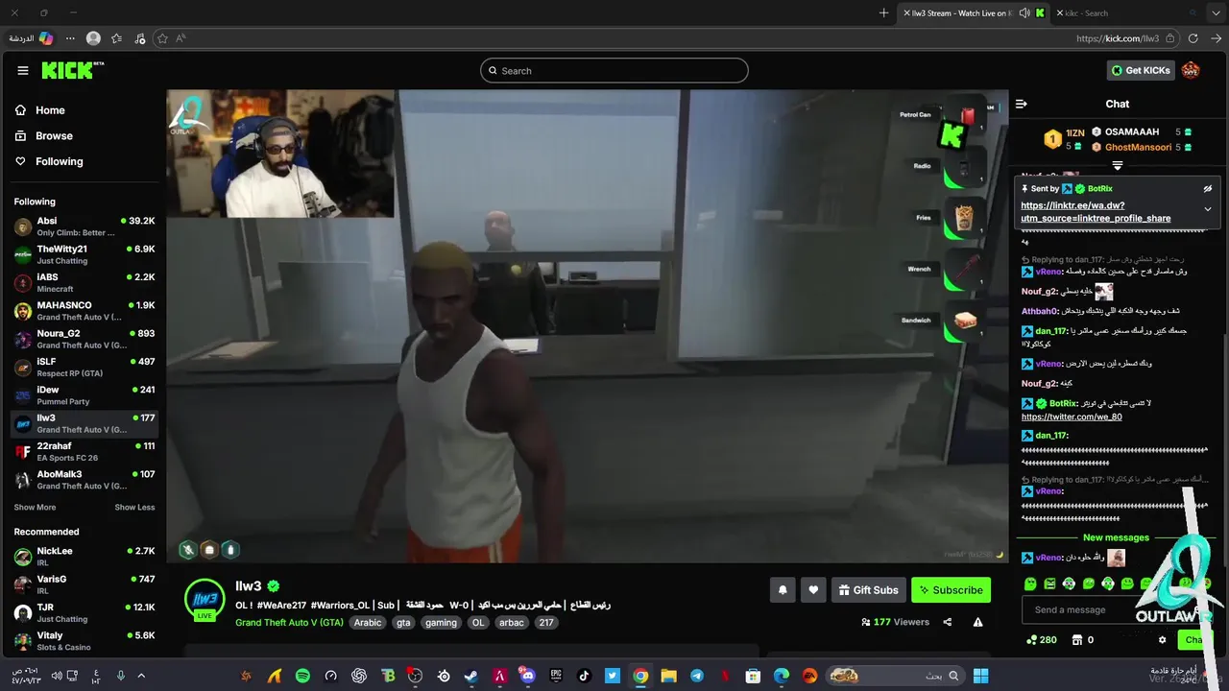Expand the pinned message dropdown arrow
Viewport: 1229px width, 691px height.
[x=1208, y=209]
